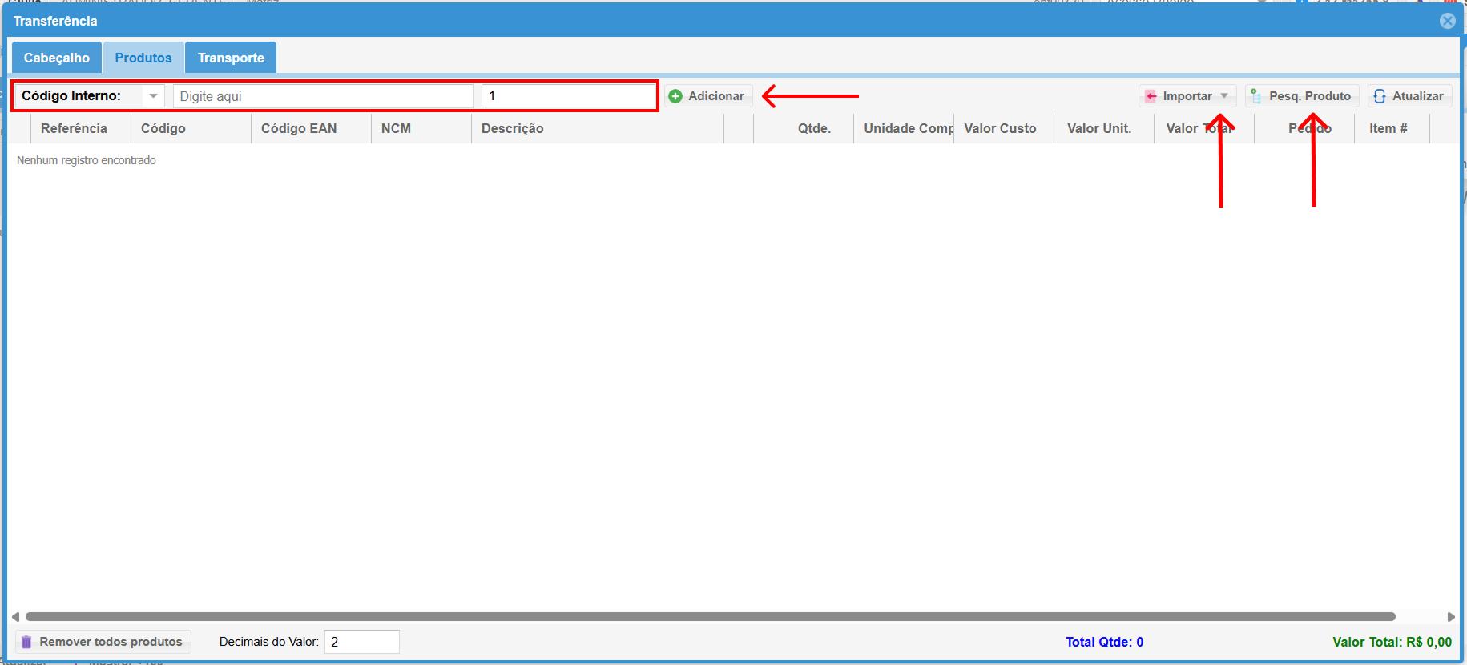Image resolution: width=1467 pixels, height=665 pixels.
Task: Open product search via Pesq. Produto icon
Action: pyautogui.click(x=1256, y=96)
